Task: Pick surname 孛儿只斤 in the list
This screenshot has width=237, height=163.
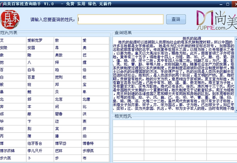Action: (35, 151)
